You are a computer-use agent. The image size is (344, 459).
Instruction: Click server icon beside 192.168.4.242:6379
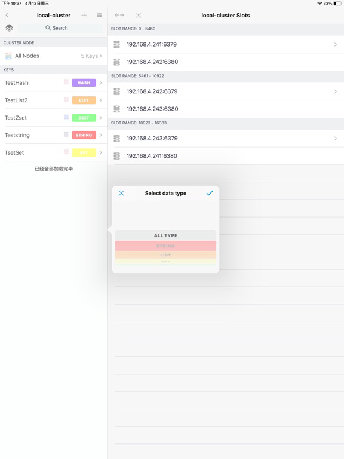pos(116,91)
